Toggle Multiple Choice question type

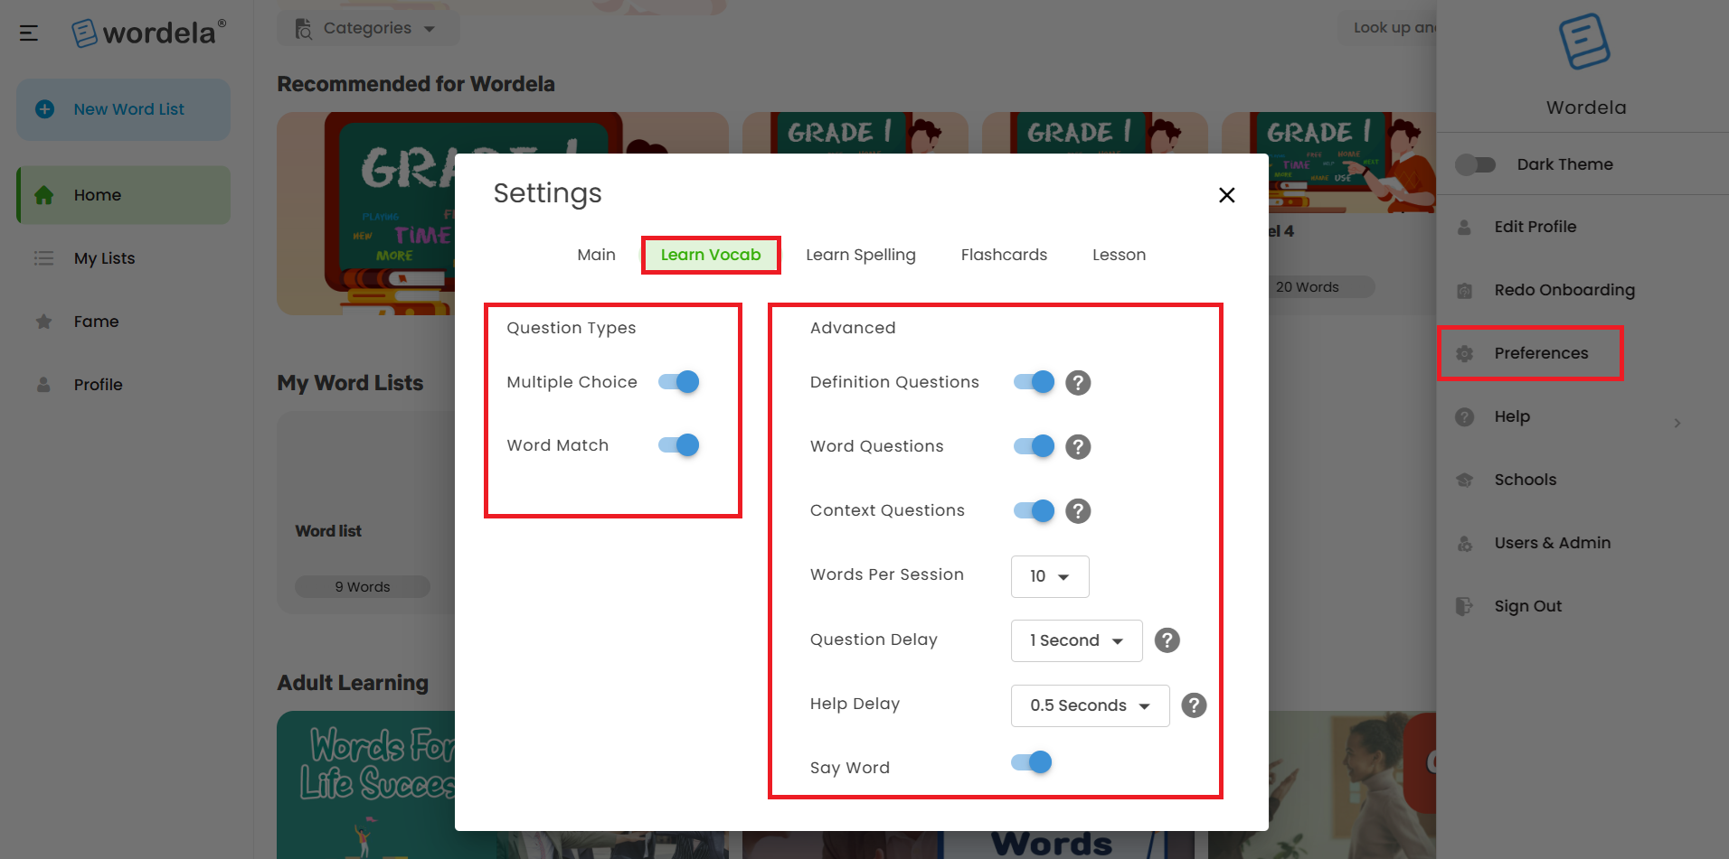pos(679,382)
